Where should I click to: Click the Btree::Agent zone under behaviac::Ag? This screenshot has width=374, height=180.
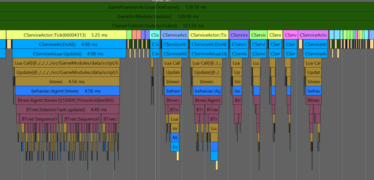pos(207,100)
